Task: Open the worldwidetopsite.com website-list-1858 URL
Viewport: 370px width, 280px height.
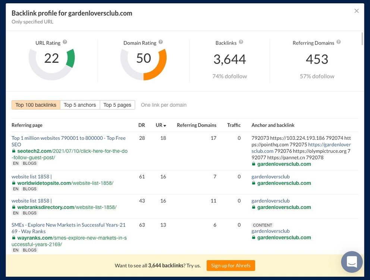Action: [x=65, y=183]
